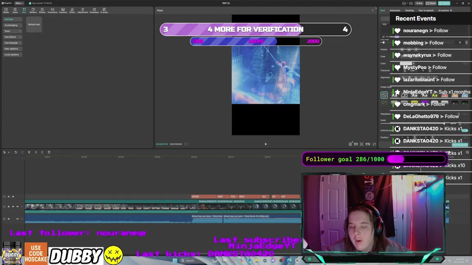Toggle lock on the main video track

(x=8, y=206)
